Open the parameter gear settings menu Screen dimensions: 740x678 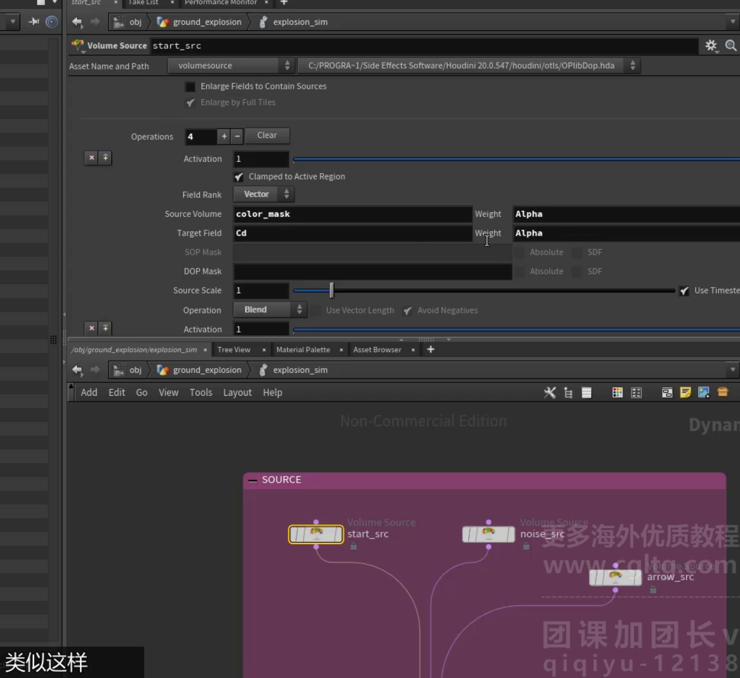point(710,46)
